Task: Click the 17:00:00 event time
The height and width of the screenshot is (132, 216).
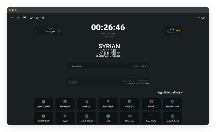Action: (130, 84)
